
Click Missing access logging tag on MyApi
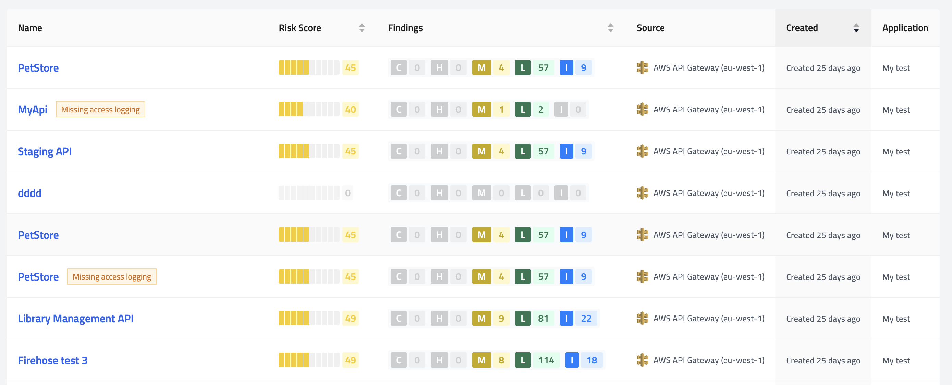(x=100, y=109)
